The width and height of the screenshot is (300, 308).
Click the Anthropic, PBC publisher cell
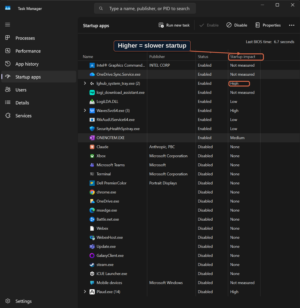pyautogui.click(x=162, y=147)
